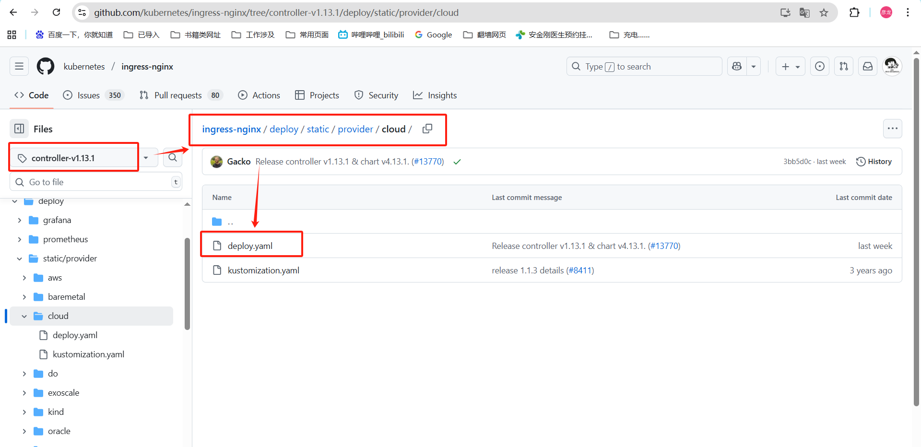Open the Chrome profile avatar
This screenshot has width=921, height=447.
click(x=886, y=12)
